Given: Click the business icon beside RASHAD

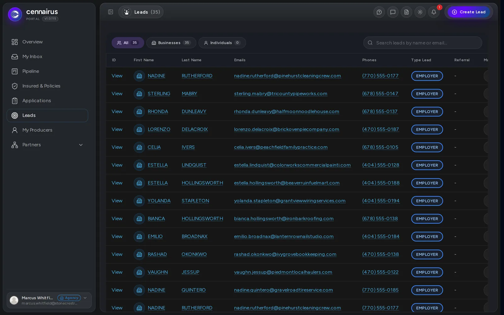Looking at the screenshot, I should point(139,255).
